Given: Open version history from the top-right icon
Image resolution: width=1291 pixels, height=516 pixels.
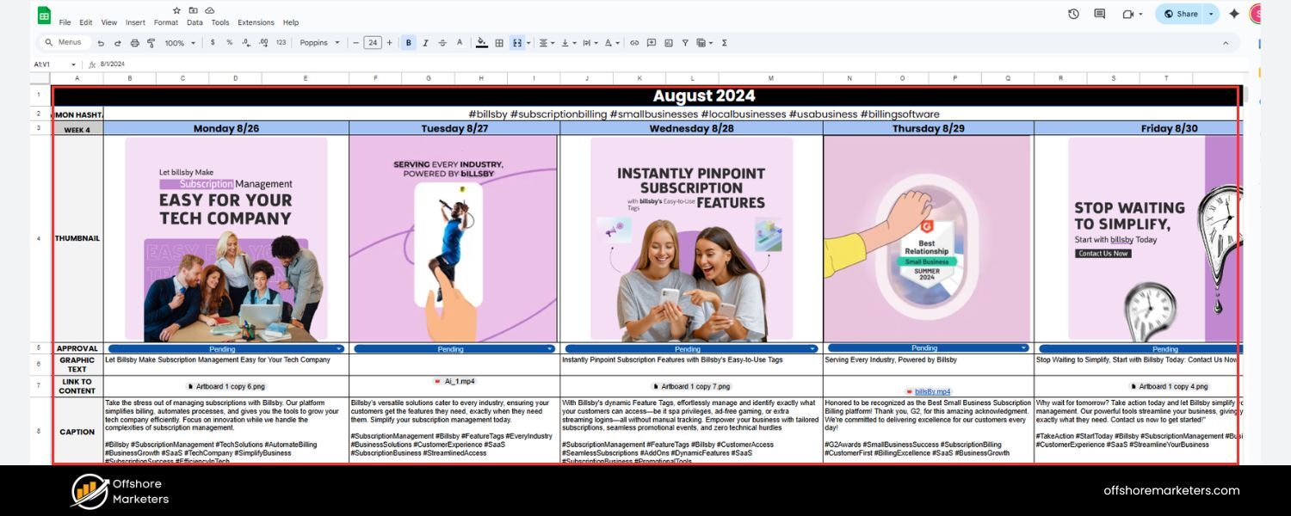Looking at the screenshot, I should [1072, 14].
